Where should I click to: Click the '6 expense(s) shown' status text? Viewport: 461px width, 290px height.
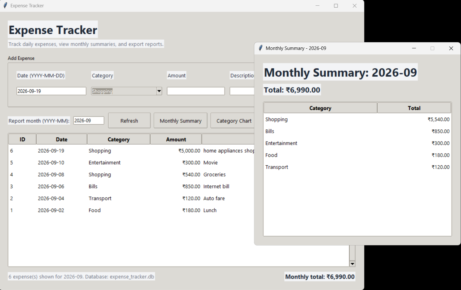(x=81, y=277)
